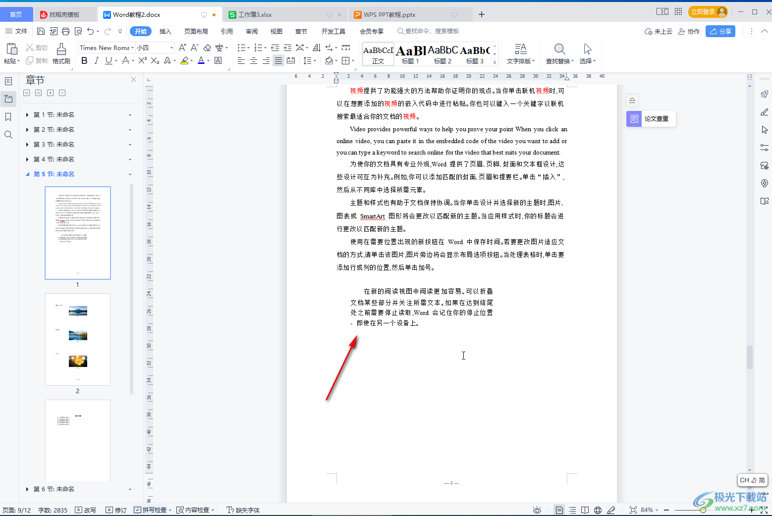The image size is (772, 516).
Task: Open font name dropdown Times New Roman
Action: coord(132,48)
